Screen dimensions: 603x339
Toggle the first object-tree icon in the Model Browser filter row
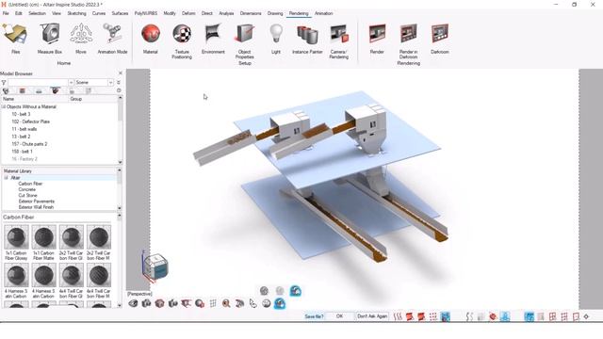[6, 91]
